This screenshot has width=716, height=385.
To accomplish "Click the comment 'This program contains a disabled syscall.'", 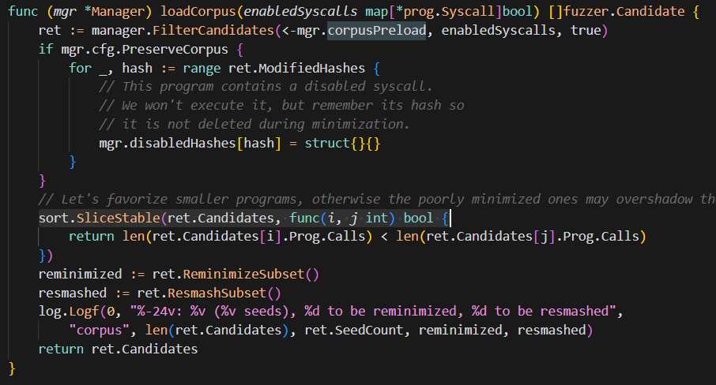I will point(266,87).
